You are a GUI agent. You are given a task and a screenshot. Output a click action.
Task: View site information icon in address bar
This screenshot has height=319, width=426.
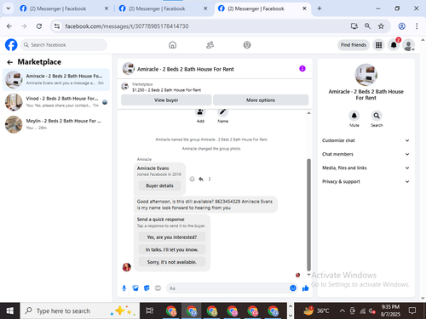tap(57, 26)
